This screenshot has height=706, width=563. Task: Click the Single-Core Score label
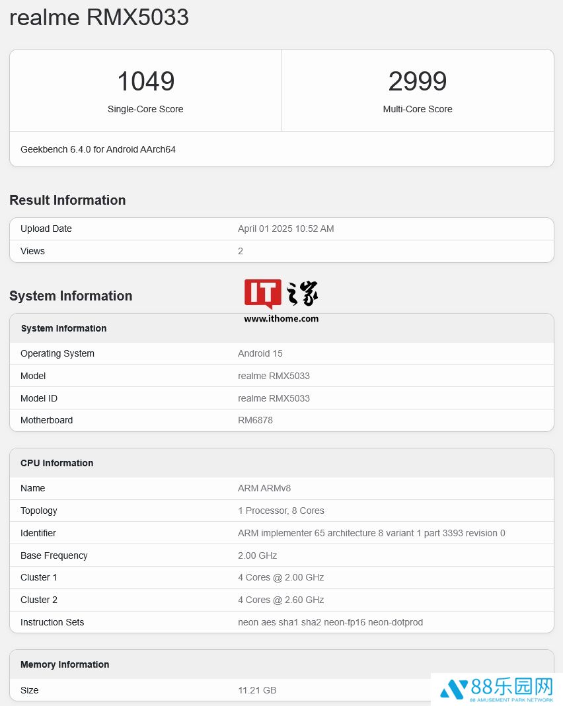[x=145, y=109]
